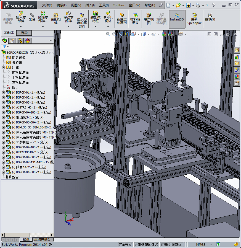Click Zoom to Fit in view toolbar

(x=108, y=34)
